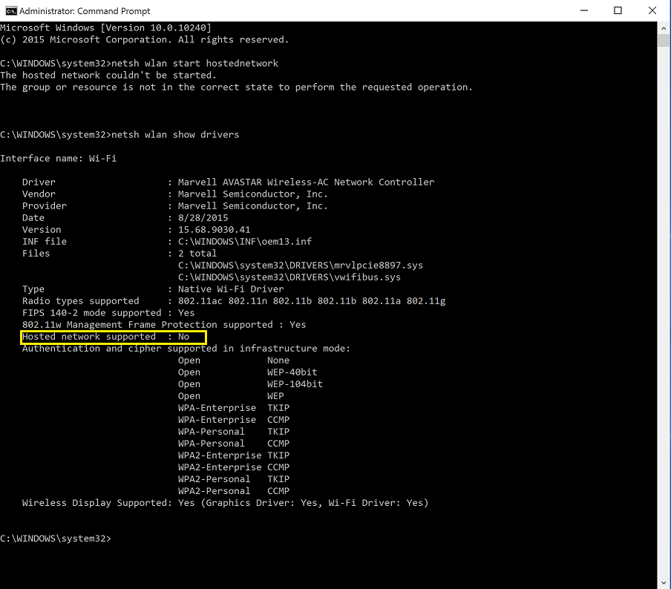
Task: Minimize the Command Prompt window
Action: pyautogui.click(x=584, y=10)
